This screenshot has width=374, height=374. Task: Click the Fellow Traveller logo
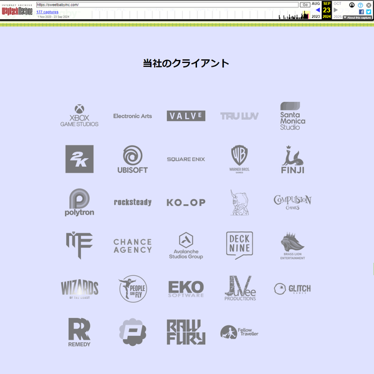pos(239,332)
